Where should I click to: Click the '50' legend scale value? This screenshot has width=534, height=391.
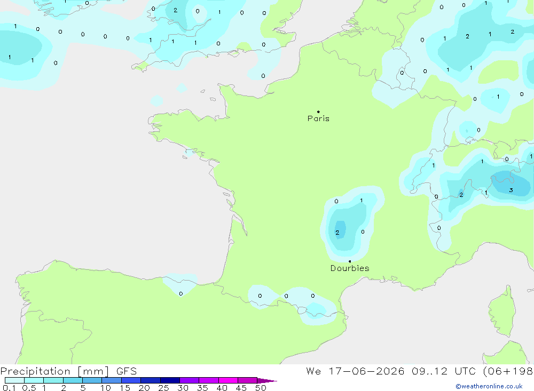point(261,388)
